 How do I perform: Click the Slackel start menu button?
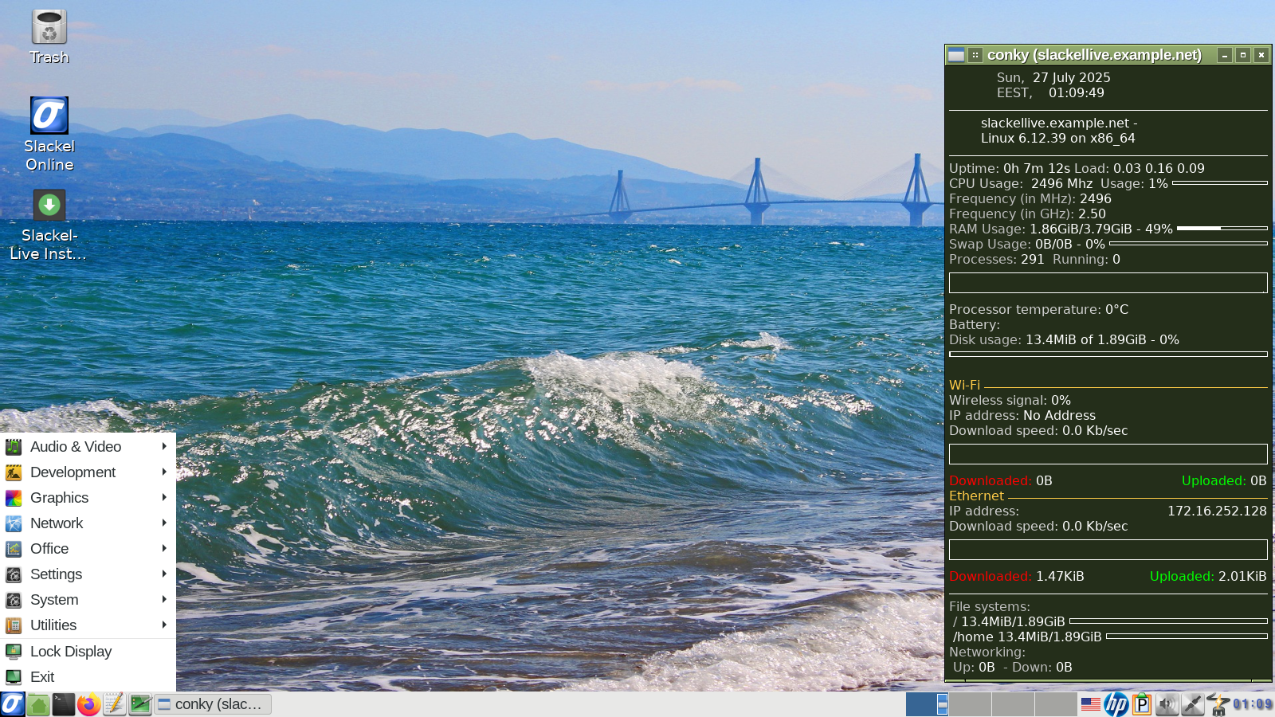pos(13,704)
